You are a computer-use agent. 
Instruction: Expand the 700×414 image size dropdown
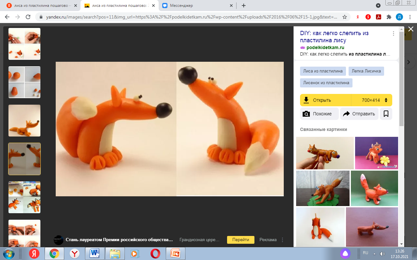click(372, 100)
